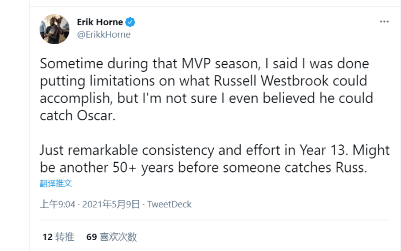
Task: Translate the tweet via 翻译推文
Action: [x=56, y=183]
